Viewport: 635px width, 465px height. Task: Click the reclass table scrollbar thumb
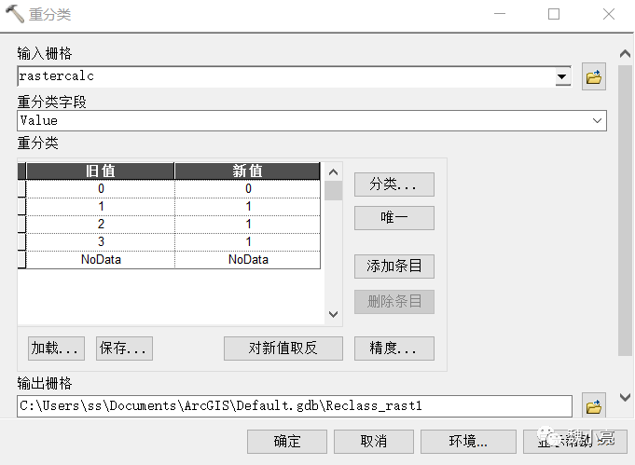click(333, 191)
